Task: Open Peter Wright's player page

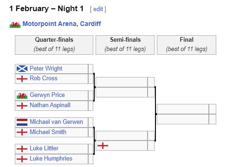Action: pos(46,68)
